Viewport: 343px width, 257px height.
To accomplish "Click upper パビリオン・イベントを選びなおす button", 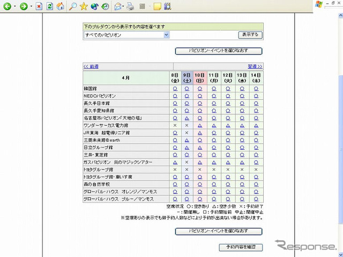I will pos(219,51).
